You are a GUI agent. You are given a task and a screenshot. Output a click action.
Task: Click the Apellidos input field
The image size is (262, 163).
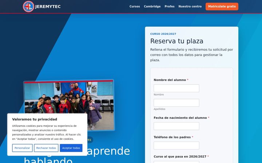(x=176, y=103)
